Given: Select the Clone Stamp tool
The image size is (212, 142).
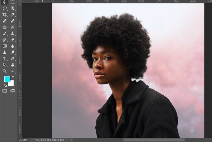Looking at the screenshot, I should [13, 33].
